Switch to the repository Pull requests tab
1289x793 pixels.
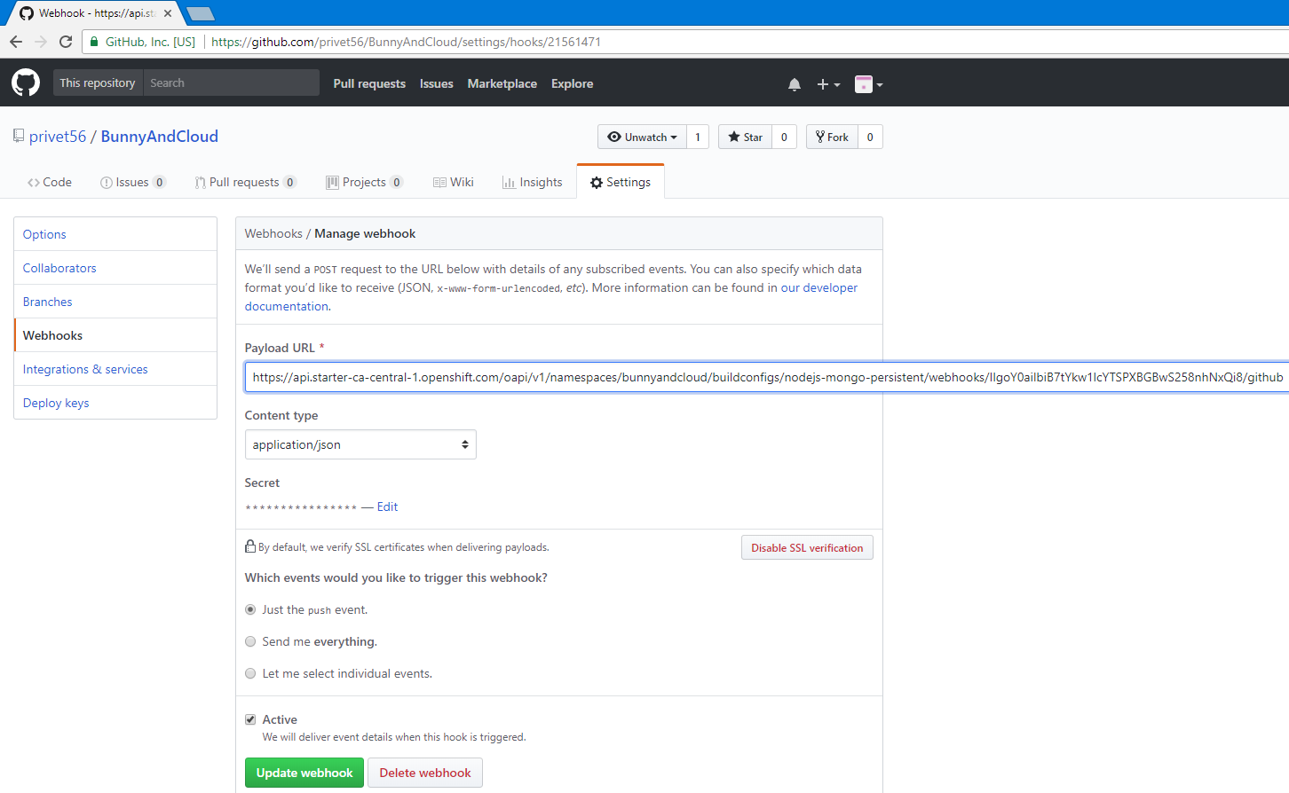click(x=245, y=182)
